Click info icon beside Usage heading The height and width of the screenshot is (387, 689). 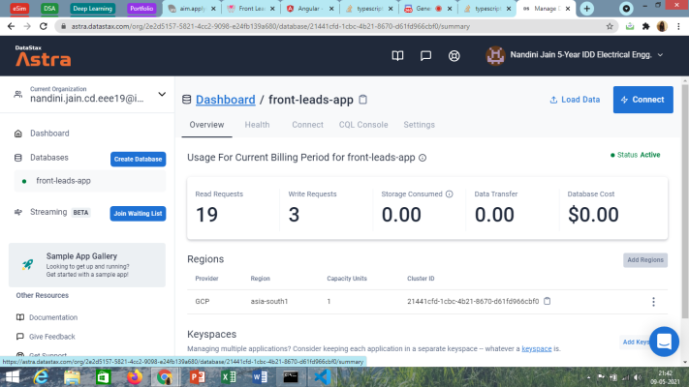423,158
